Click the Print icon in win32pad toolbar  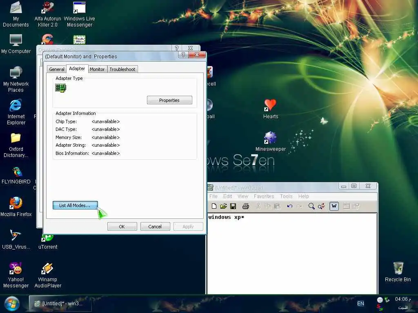[x=245, y=206]
